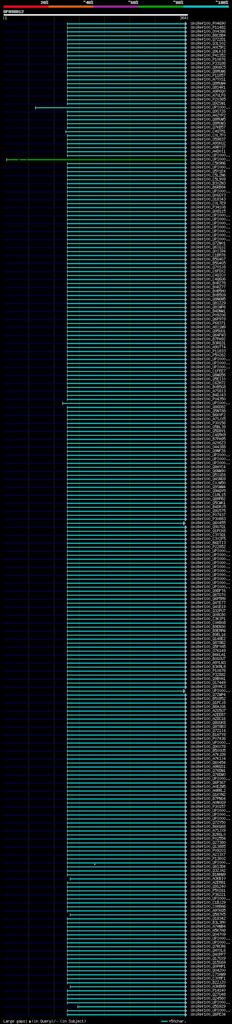Click the purple ~60% identity legend segment
The width and height of the screenshot is (232, 1024).
click(116, 7)
